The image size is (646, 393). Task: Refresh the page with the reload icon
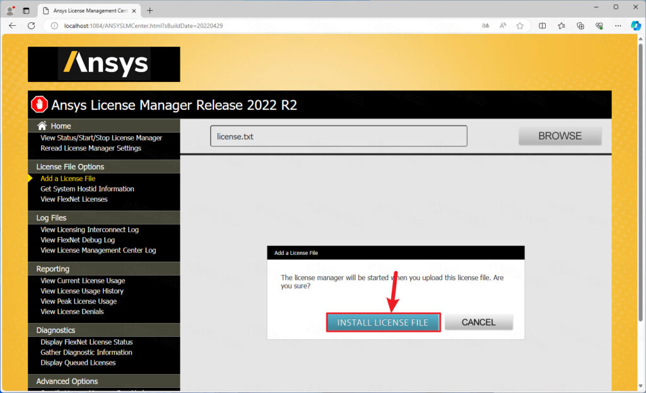tap(32, 25)
